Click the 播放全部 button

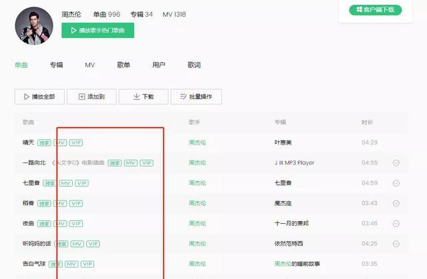click(39, 97)
